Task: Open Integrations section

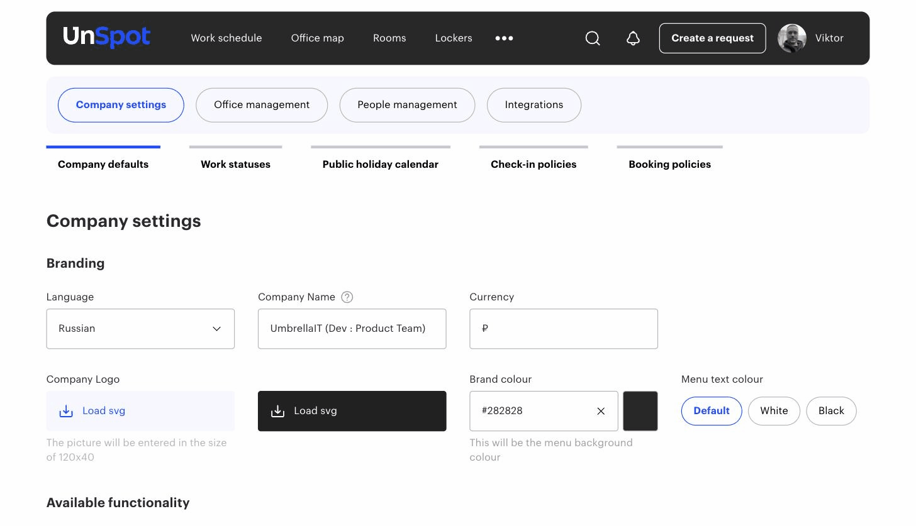Action: pyautogui.click(x=534, y=105)
